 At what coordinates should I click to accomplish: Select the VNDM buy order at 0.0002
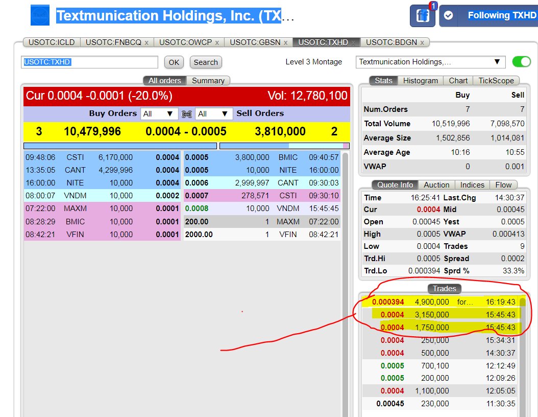click(102, 195)
